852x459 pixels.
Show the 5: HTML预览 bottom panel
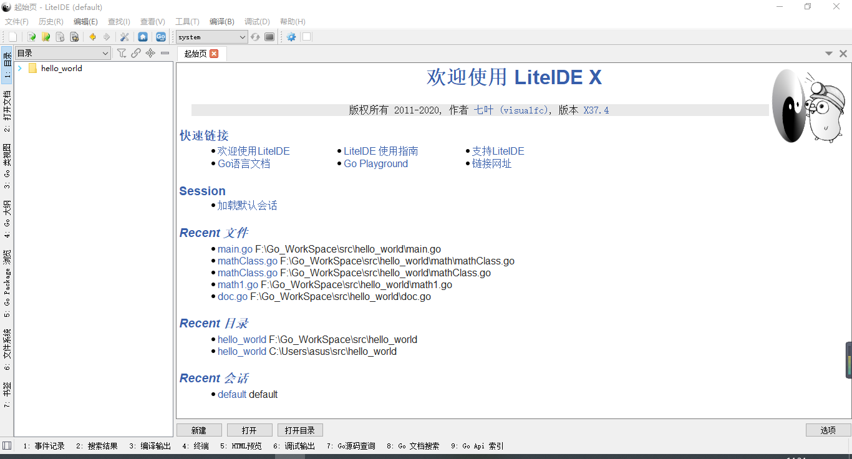(x=241, y=446)
